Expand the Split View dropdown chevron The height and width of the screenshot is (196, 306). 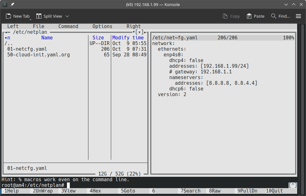tap(67, 16)
